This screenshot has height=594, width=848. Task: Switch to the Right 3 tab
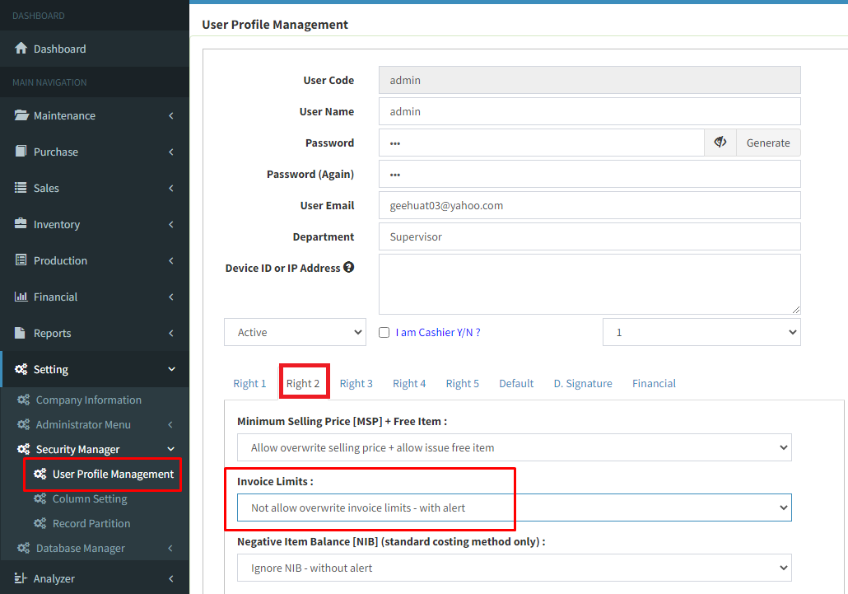356,383
